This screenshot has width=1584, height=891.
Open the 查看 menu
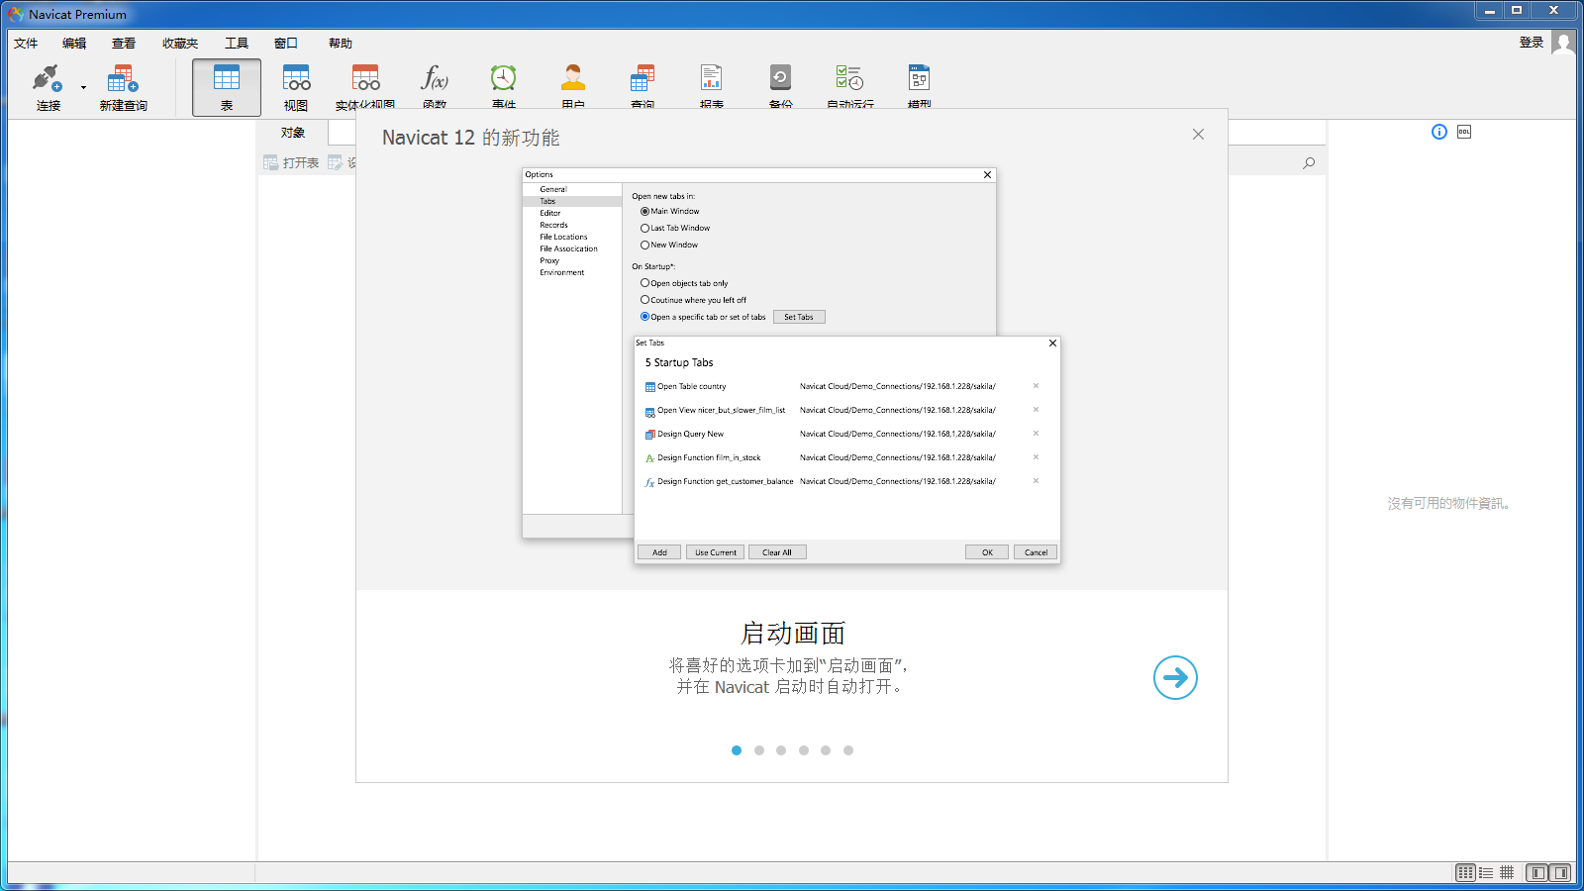coord(124,43)
